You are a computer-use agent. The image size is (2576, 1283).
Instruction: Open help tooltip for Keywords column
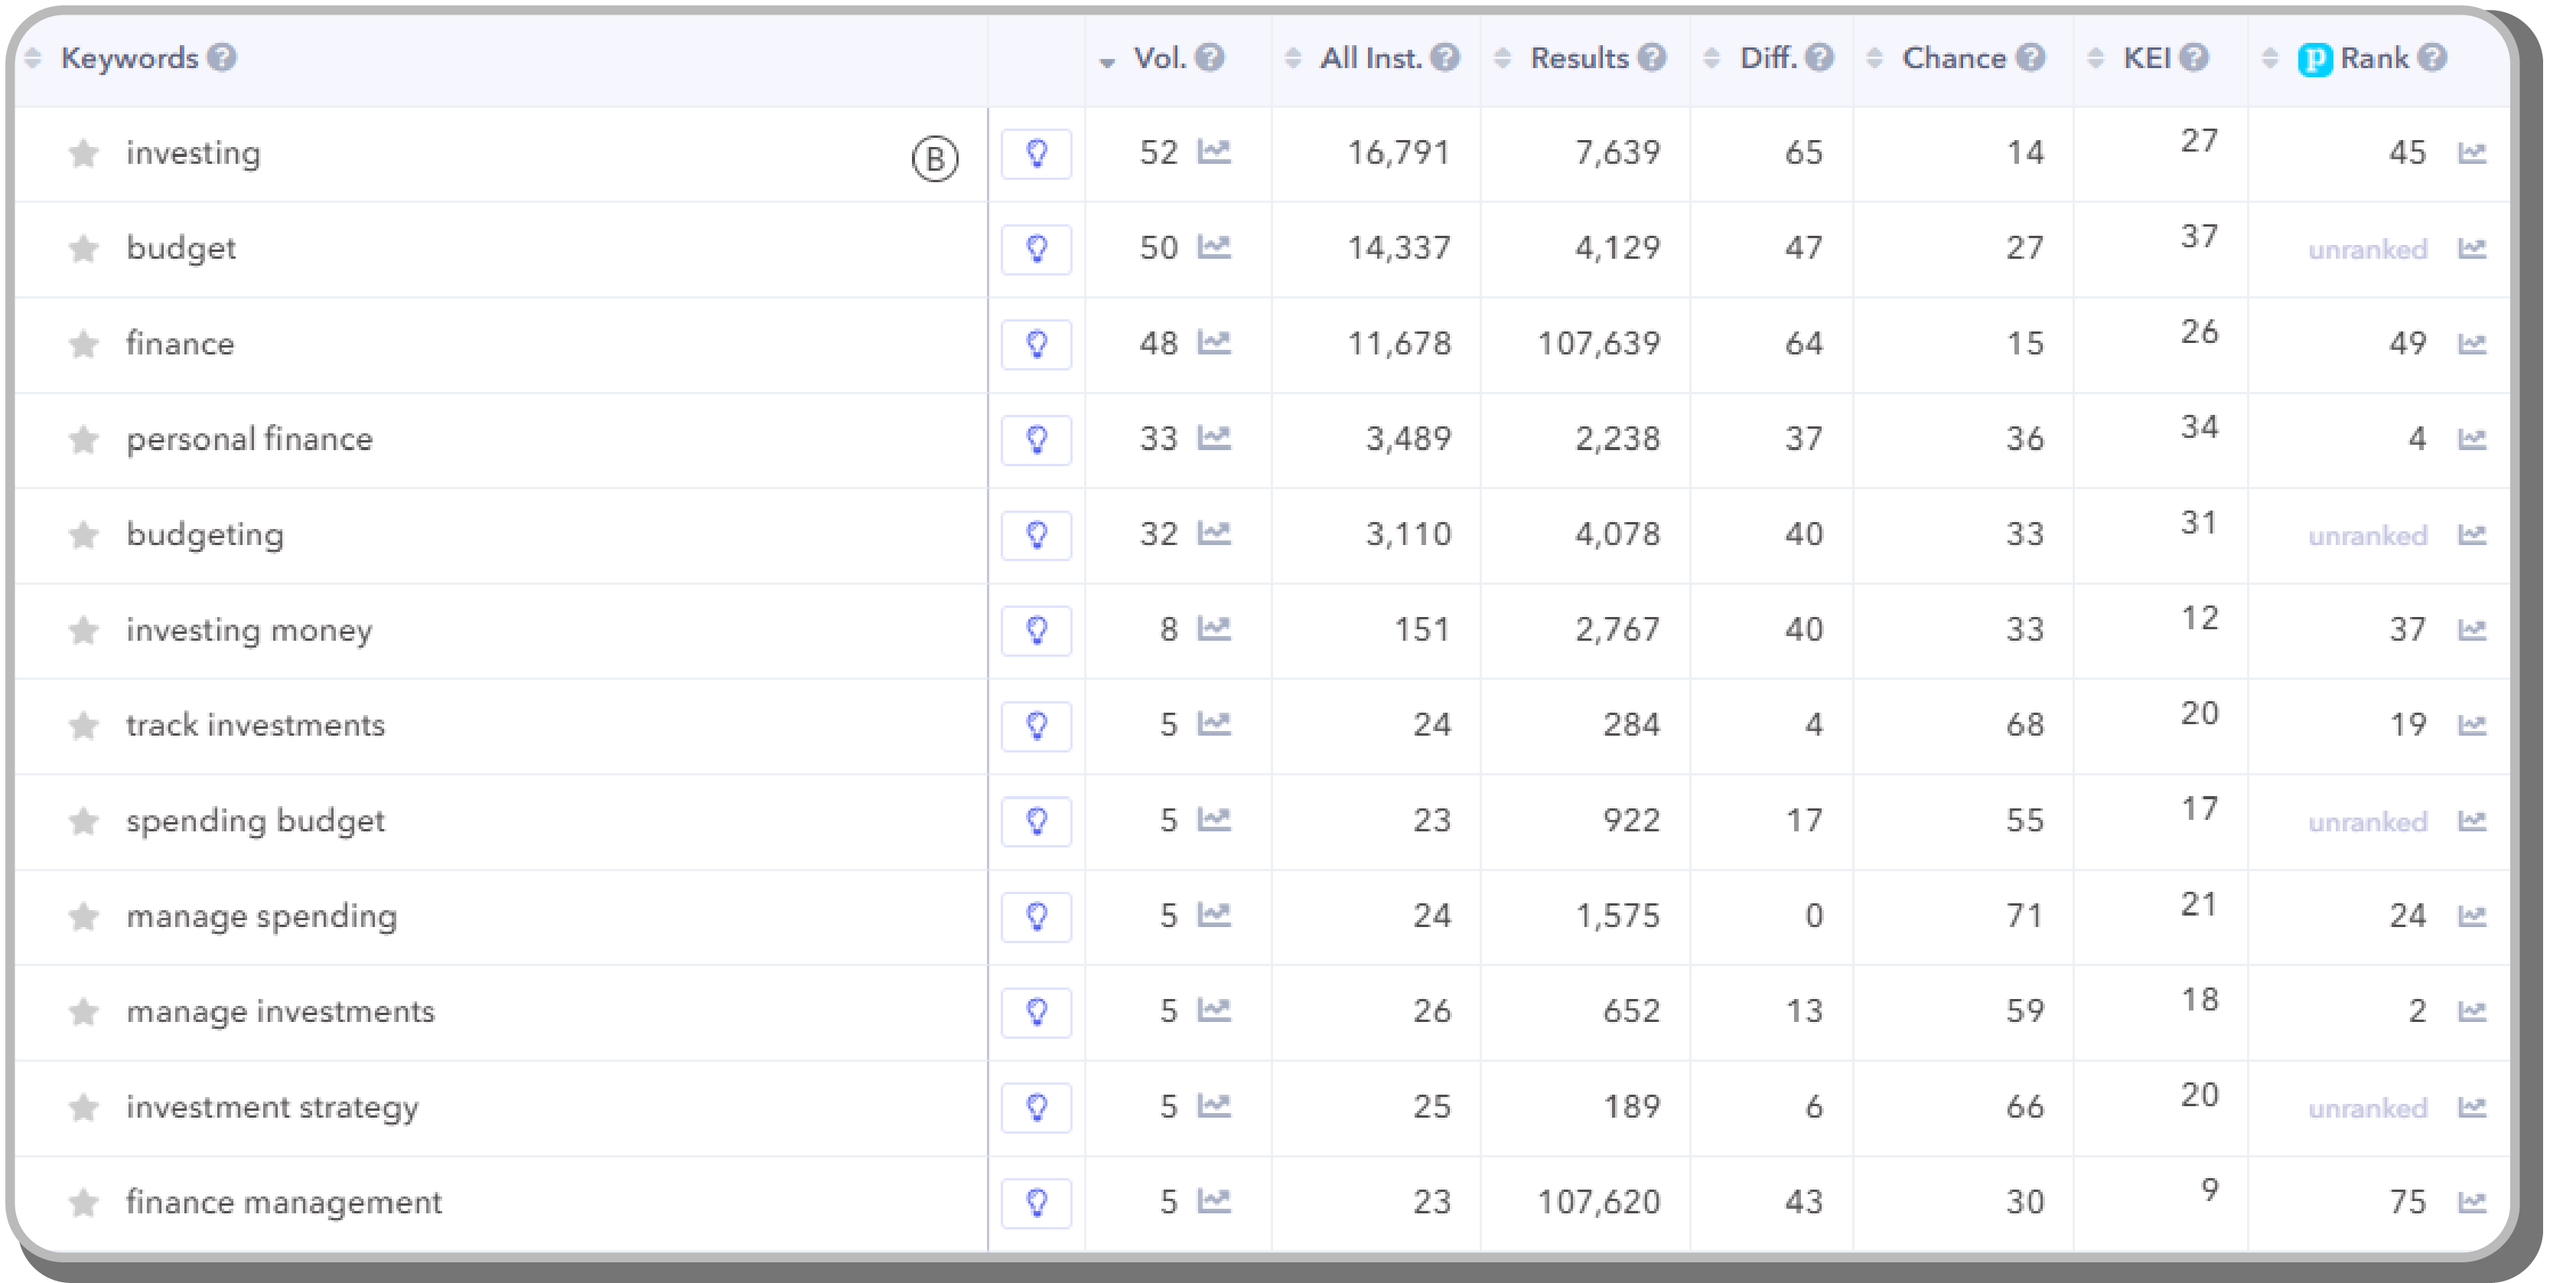tap(222, 58)
